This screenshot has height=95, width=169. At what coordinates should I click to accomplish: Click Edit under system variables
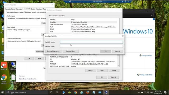102,70
